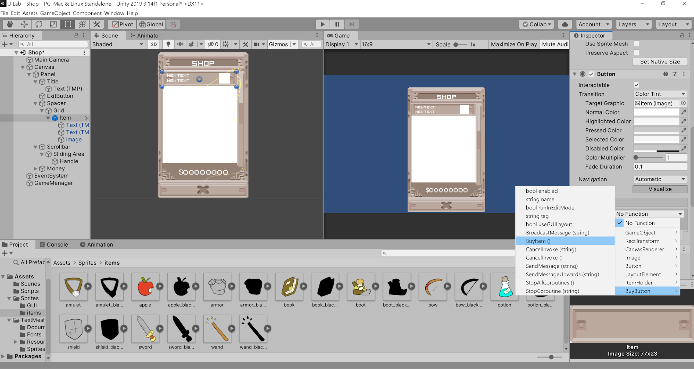Open Display 1 dropdown
Image resolution: width=694 pixels, height=369 pixels.
pos(342,44)
